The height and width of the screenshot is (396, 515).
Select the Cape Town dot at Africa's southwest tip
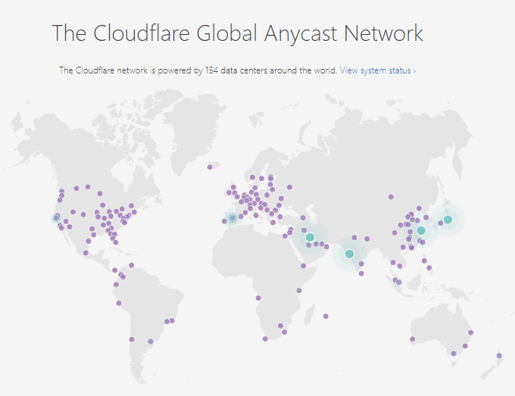coord(265,339)
